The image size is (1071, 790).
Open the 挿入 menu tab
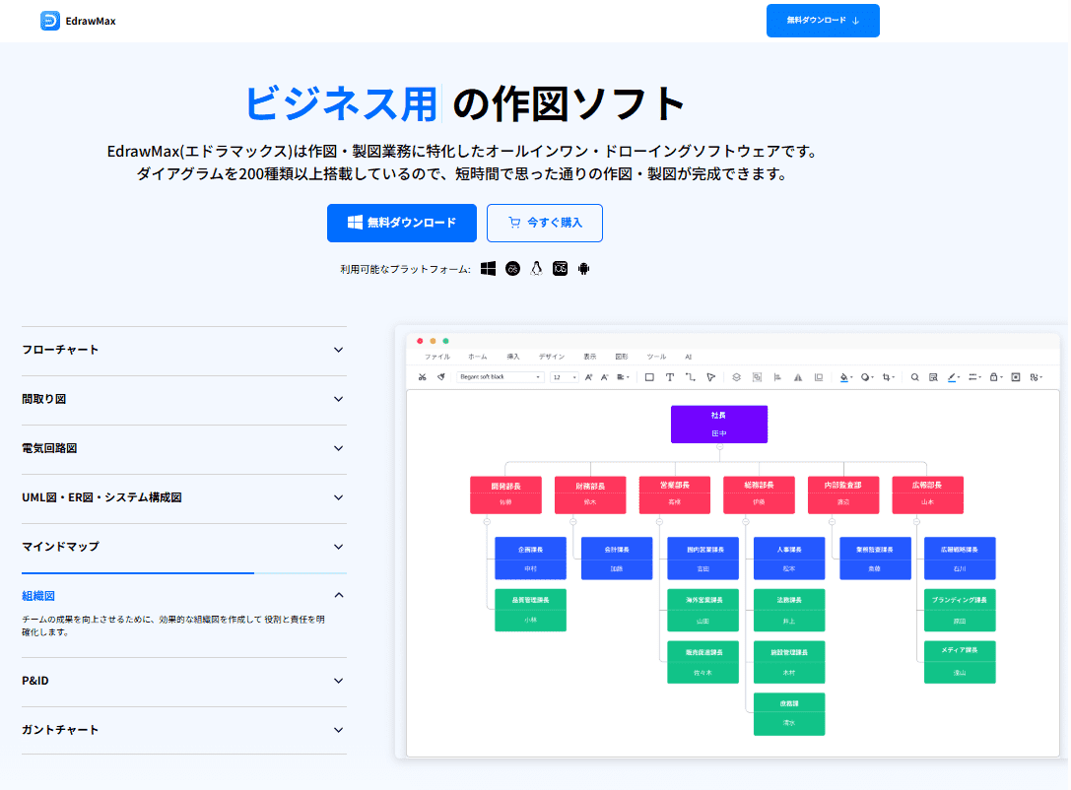coord(513,357)
